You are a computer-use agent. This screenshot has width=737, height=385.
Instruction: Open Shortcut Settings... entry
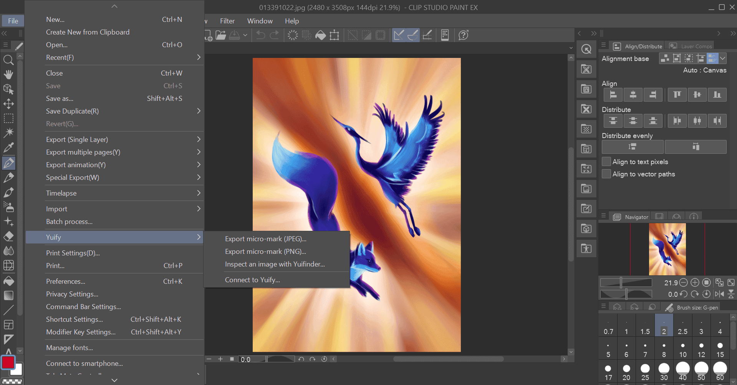click(x=114, y=319)
